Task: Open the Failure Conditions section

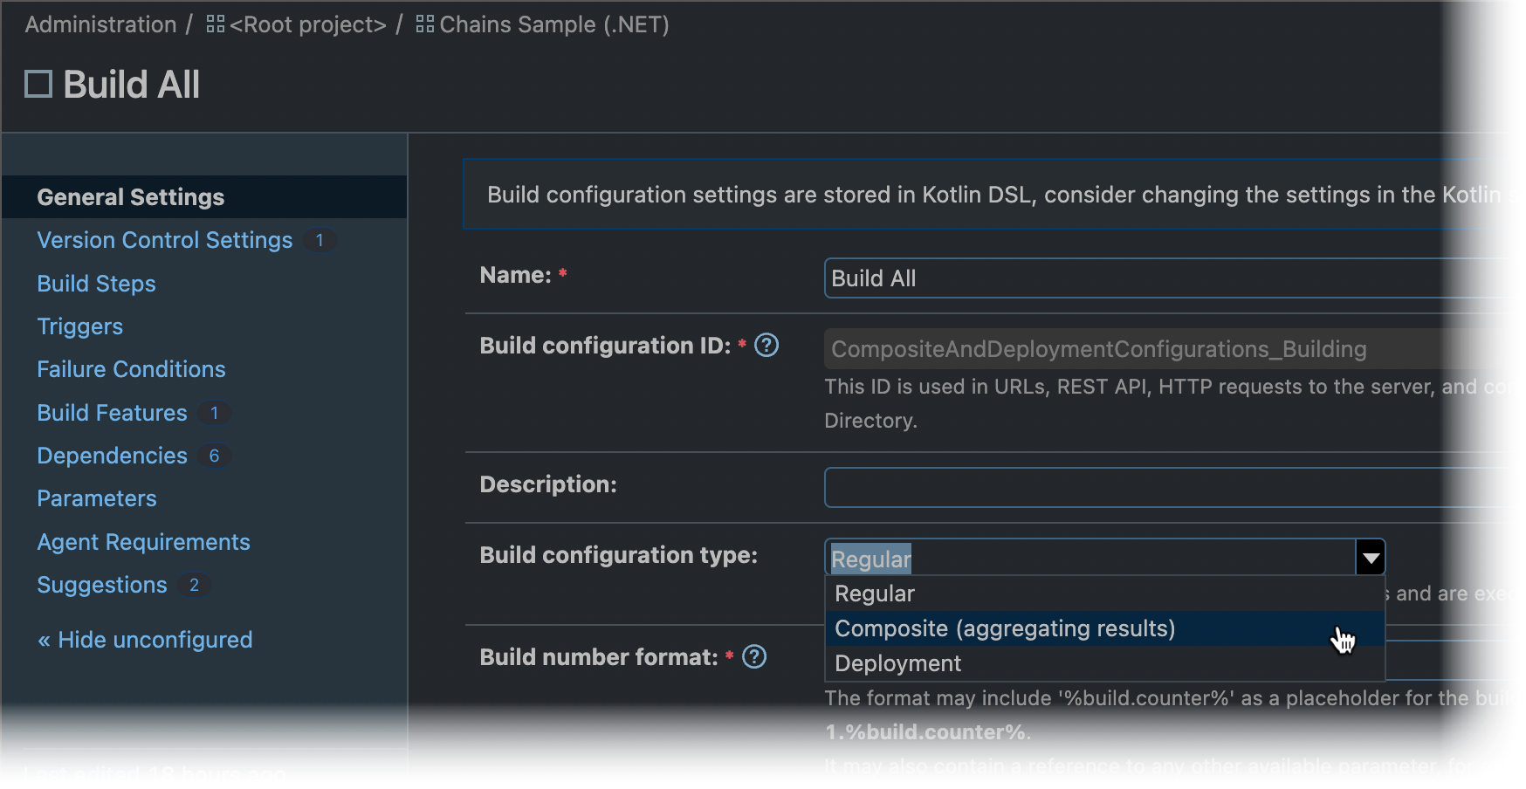Action: coord(131,369)
